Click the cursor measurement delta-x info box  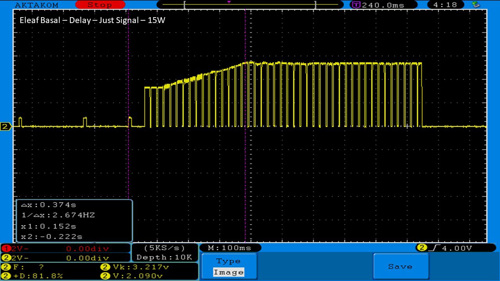point(74,221)
